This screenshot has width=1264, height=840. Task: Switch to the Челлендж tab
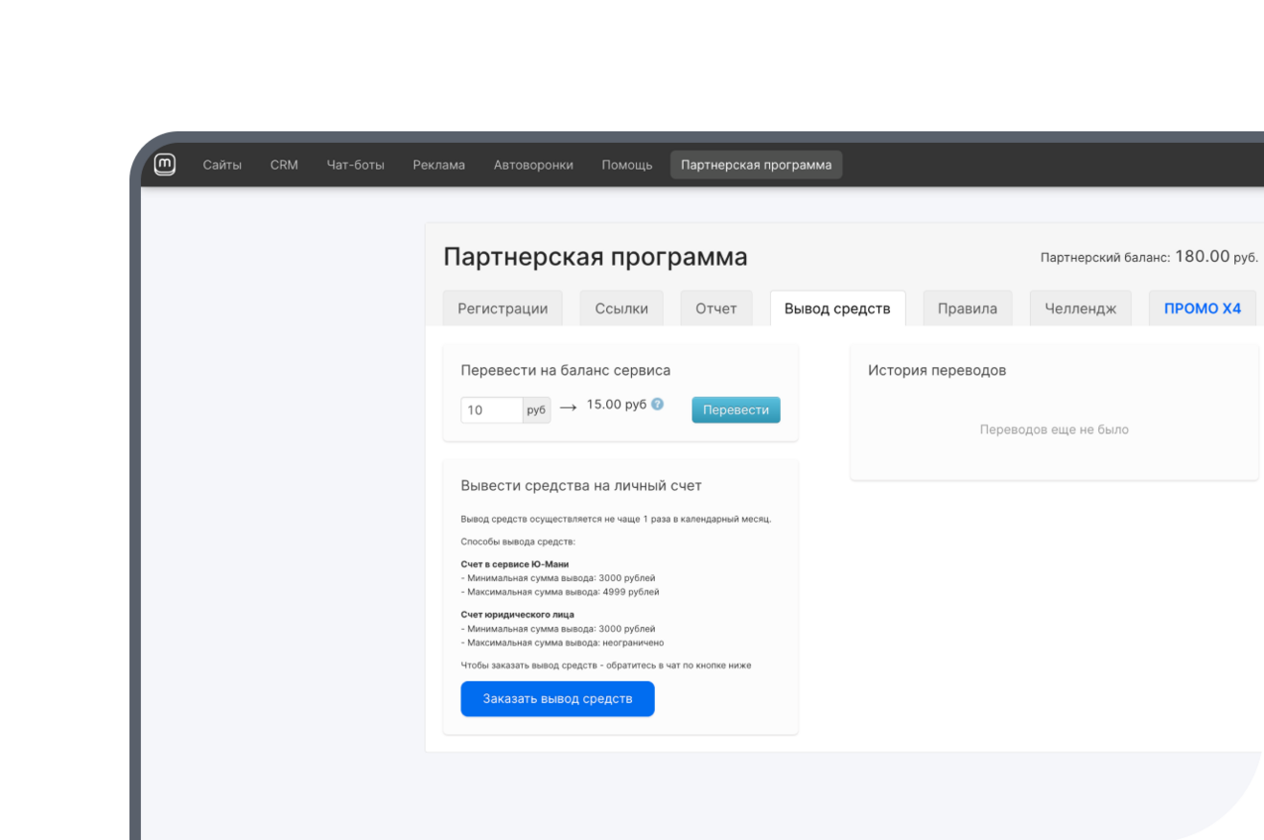(1081, 309)
